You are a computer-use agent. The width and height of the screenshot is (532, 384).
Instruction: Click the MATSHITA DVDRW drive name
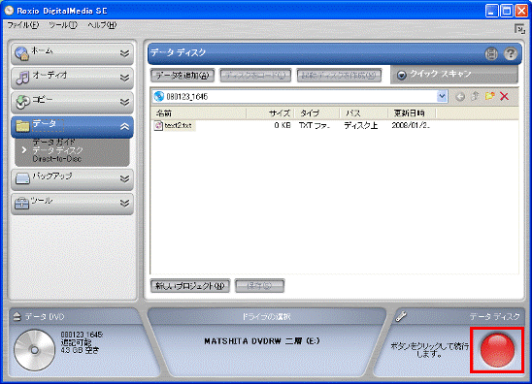262,341
